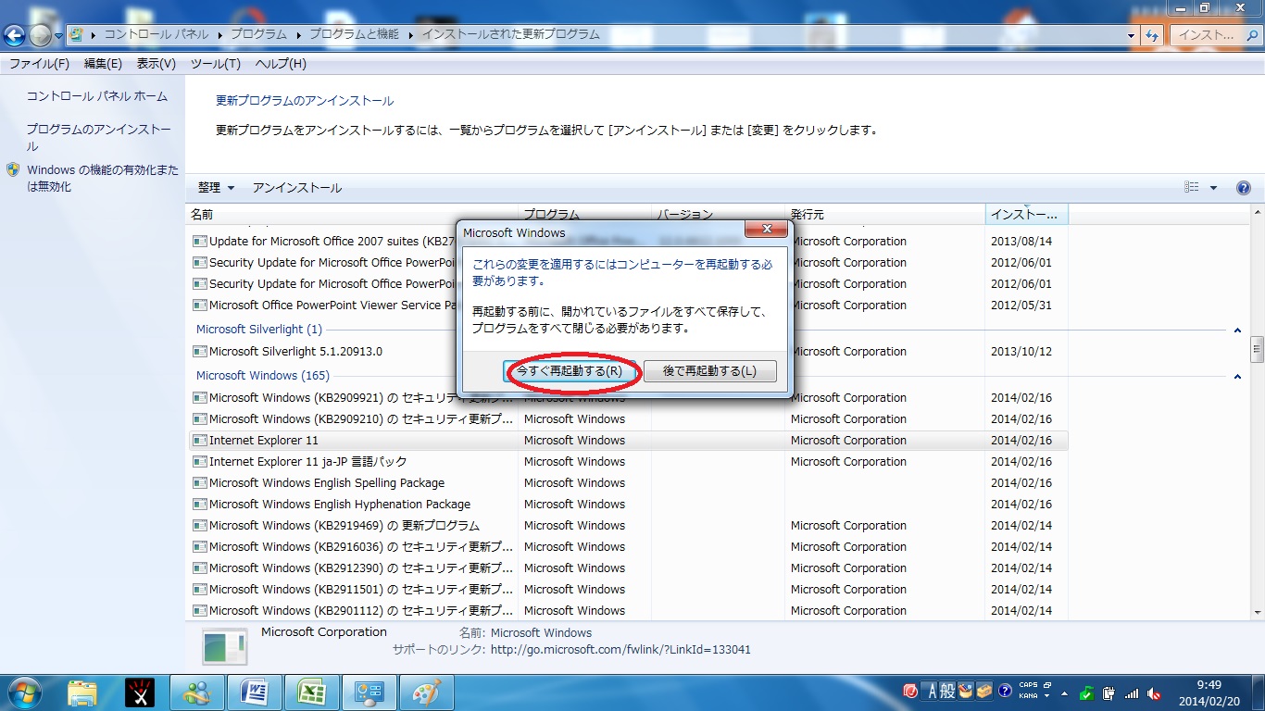Click the vertical scrollbar thumb of the list

(1258, 349)
